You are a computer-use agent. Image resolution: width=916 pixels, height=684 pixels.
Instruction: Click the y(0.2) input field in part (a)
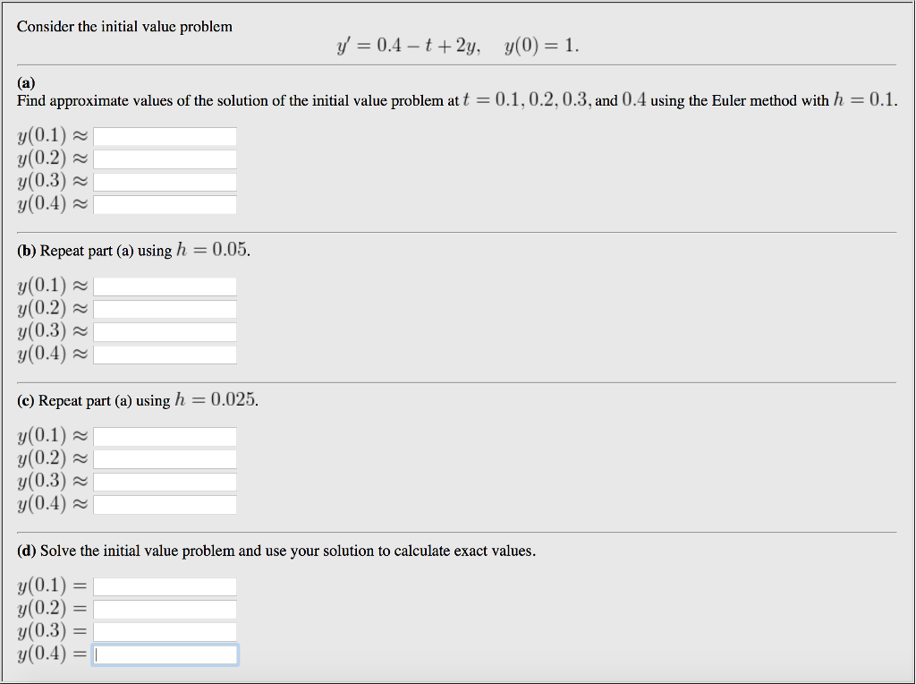(165, 158)
